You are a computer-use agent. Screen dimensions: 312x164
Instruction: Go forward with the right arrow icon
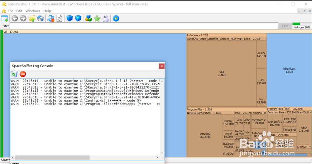pos(23,18)
